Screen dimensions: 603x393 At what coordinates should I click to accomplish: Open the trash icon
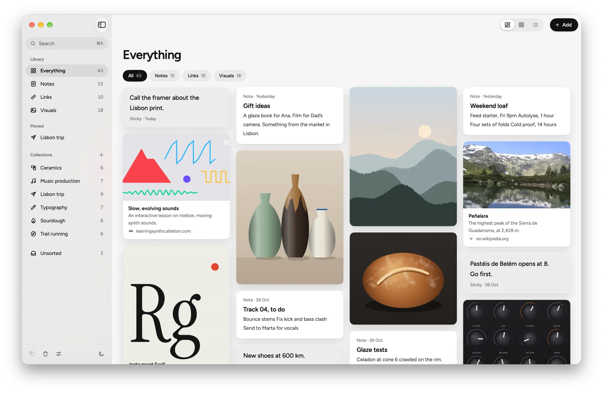point(45,354)
